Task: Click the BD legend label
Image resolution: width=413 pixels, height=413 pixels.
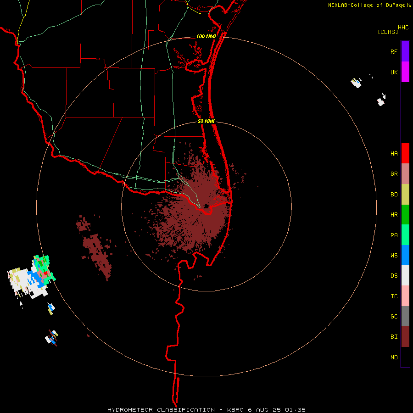Action: [x=394, y=195]
